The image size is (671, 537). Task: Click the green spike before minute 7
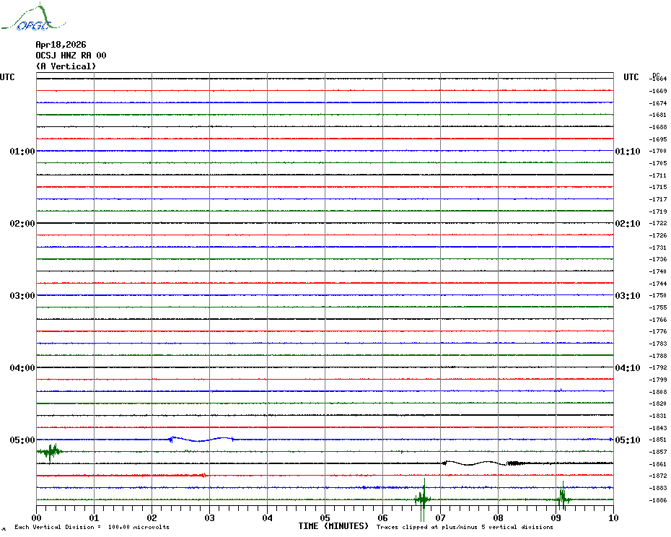coord(423,498)
